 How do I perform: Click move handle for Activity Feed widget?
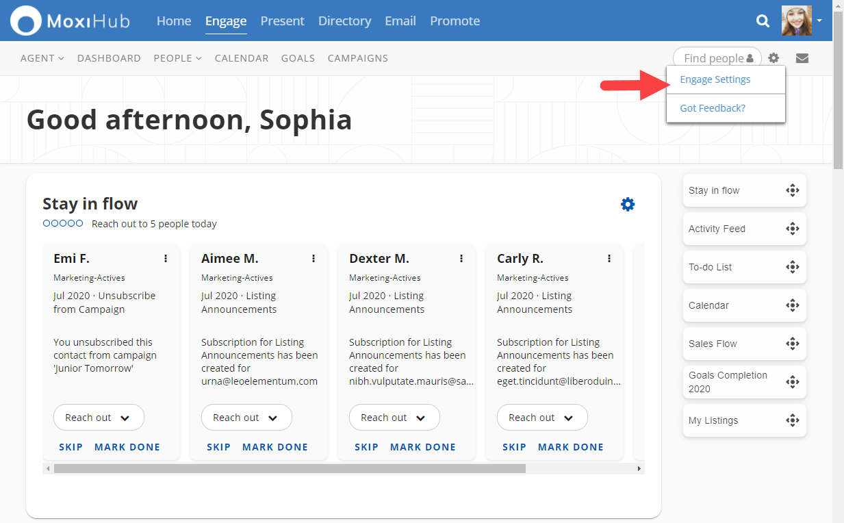click(x=792, y=229)
